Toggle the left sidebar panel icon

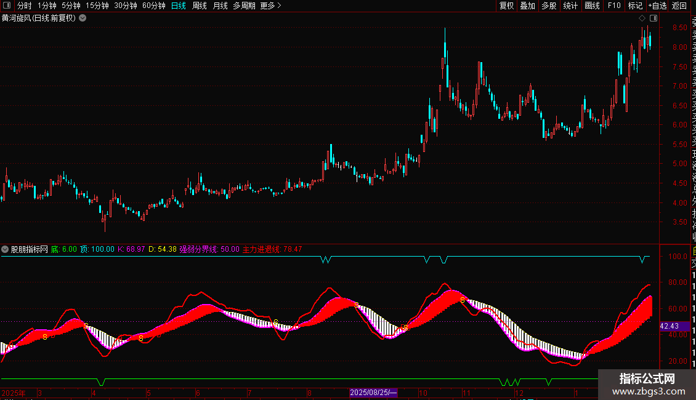click(x=7, y=6)
